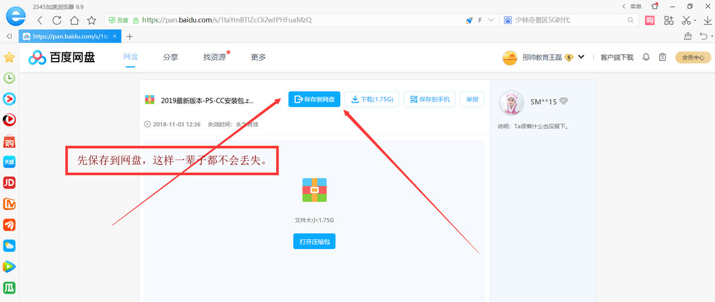The width and height of the screenshot is (715, 302).
Task: Click 保存到网盘 to save the file
Action: [x=314, y=99]
